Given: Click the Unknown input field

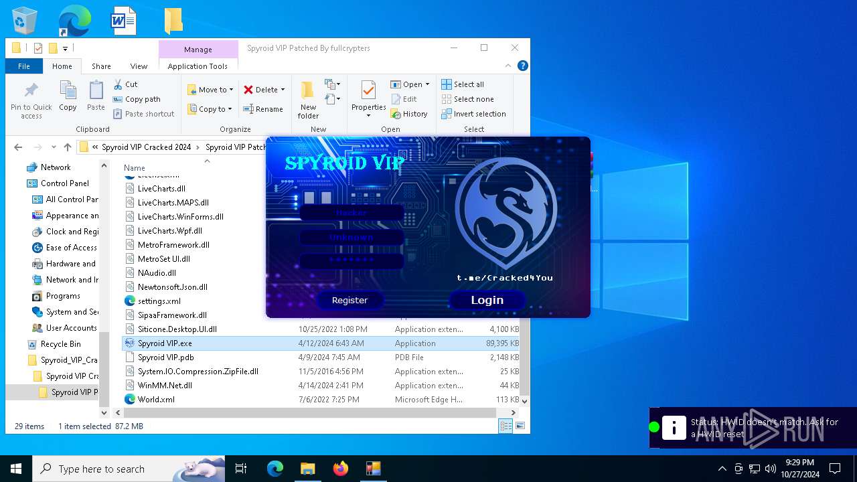Looking at the screenshot, I should tap(352, 237).
